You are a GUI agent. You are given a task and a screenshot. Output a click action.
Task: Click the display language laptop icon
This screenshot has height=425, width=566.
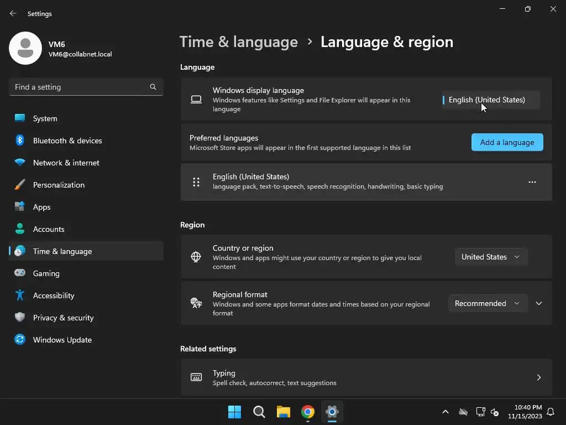click(x=196, y=100)
